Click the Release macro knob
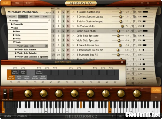Viewport: 162px width, 119px height. [x=59, y=93]
